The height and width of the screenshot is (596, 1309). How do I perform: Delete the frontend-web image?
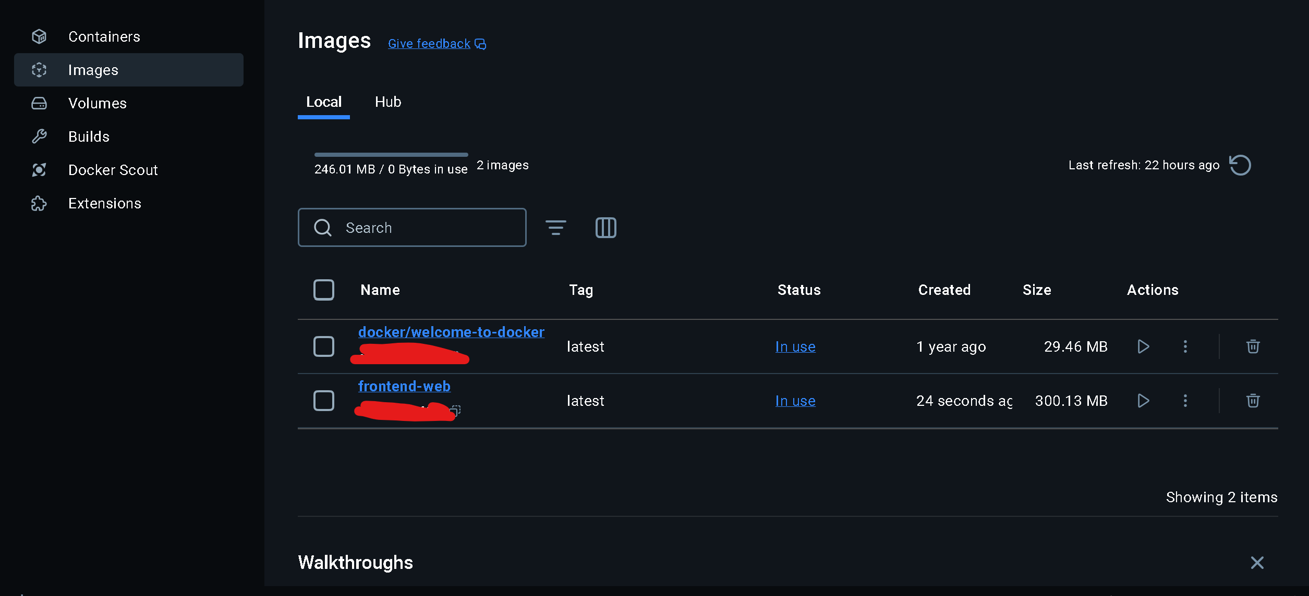pyautogui.click(x=1253, y=401)
